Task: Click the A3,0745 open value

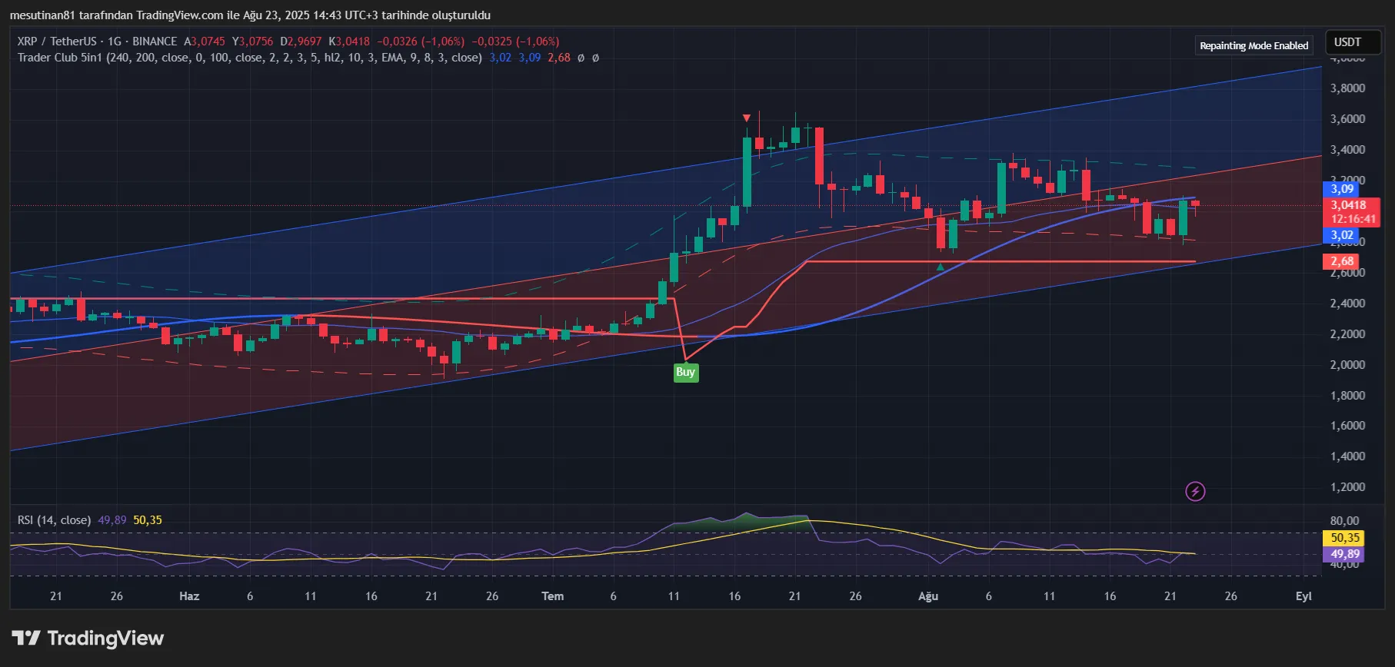Action: (205, 41)
